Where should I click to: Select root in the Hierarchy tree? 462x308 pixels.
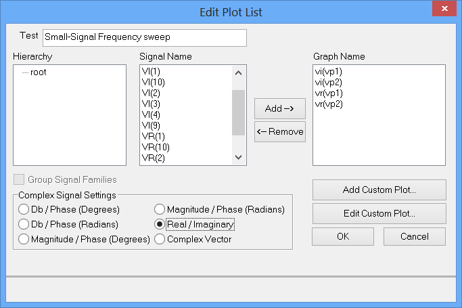[x=38, y=72]
